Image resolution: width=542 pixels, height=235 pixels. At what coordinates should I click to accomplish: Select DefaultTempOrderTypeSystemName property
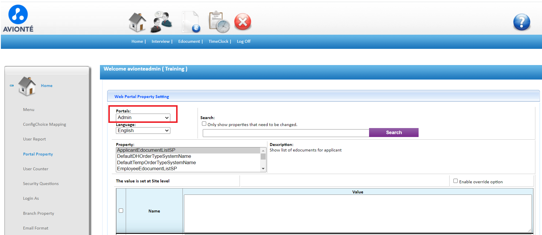tap(188, 162)
